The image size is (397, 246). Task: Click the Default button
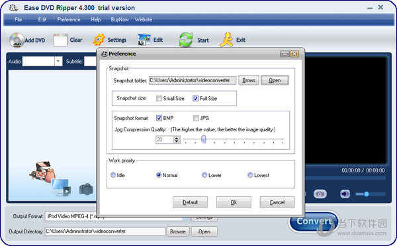(x=190, y=202)
